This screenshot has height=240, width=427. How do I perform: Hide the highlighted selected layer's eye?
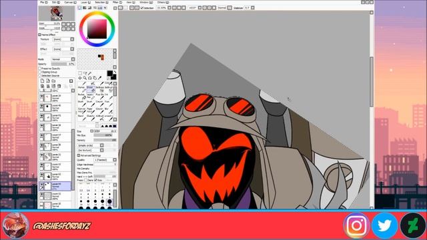click(41, 184)
